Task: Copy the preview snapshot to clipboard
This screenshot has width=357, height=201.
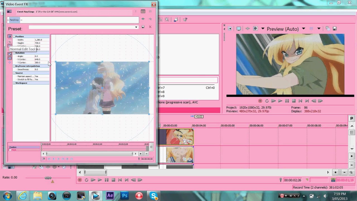Action: click(328, 28)
